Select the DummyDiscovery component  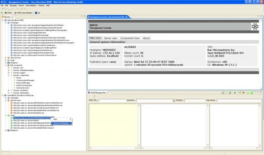point(23,88)
